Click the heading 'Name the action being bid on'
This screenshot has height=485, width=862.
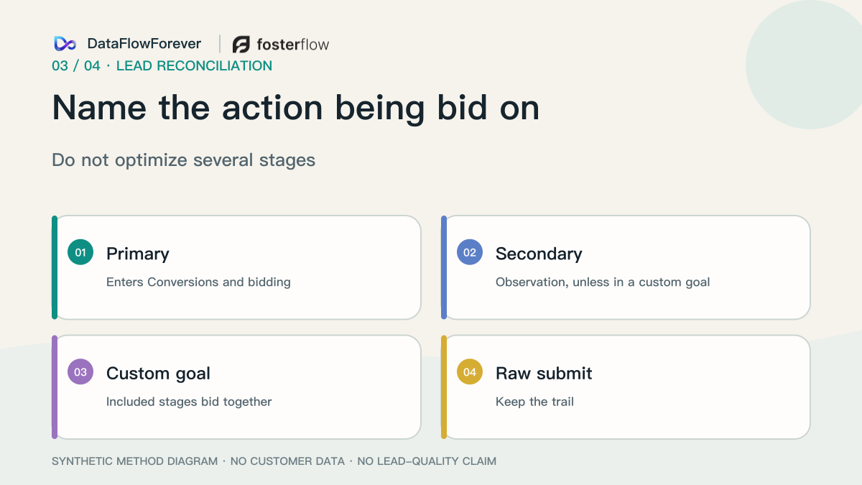[x=296, y=108]
